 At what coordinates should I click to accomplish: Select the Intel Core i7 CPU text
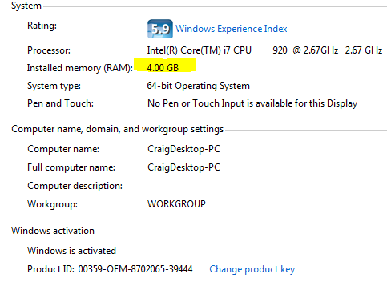click(x=264, y=50)
